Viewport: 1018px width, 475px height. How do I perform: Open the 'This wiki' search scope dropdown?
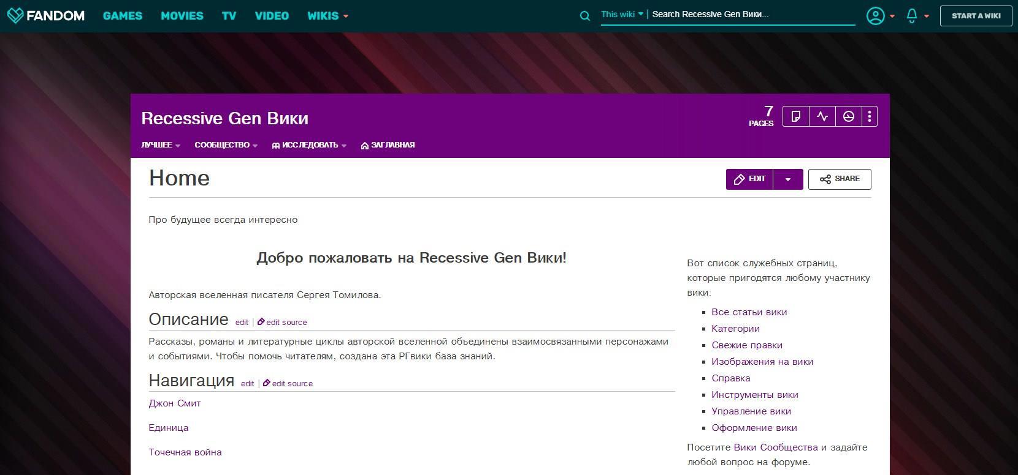(622, 14)
